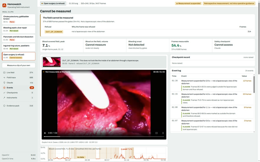Click the event log scroll up arrow
Image resolution: width=260 pixels, height=162 pixels.
tap(254, 75)
